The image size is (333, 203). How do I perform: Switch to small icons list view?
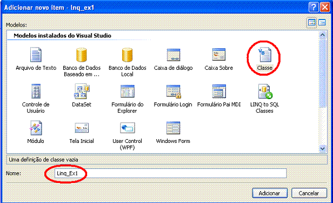pyautogui.click(x=322, y=22)
